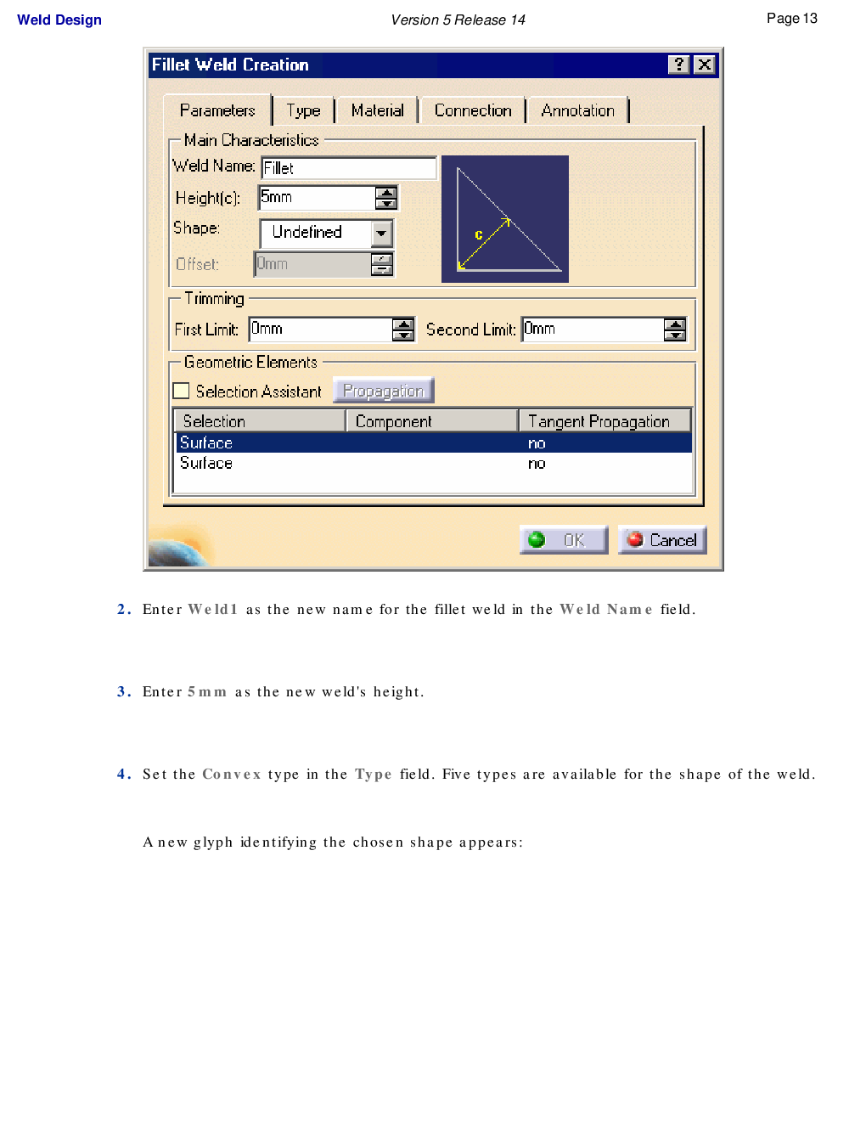
Task: Click the Propagation button
Action: 384,391
